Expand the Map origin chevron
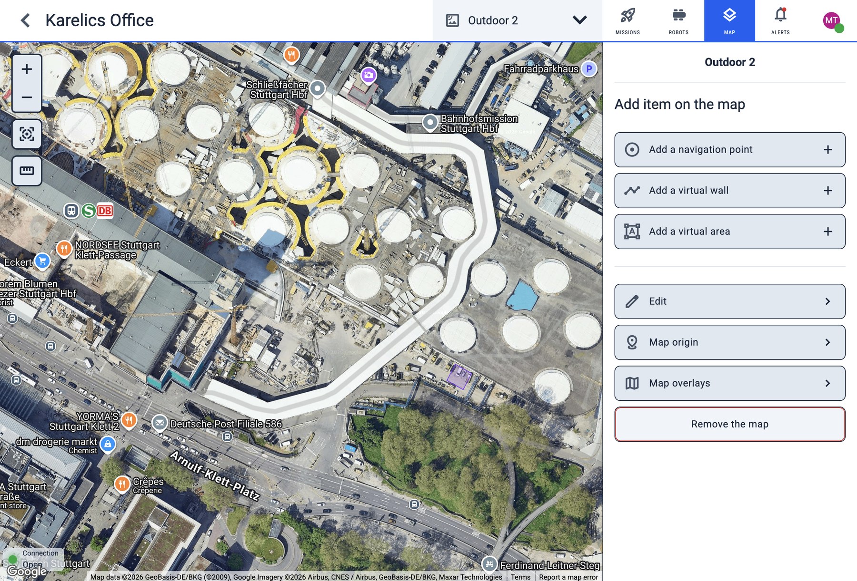This screenshot has height=581, width=857. click(x=827, y=342)
